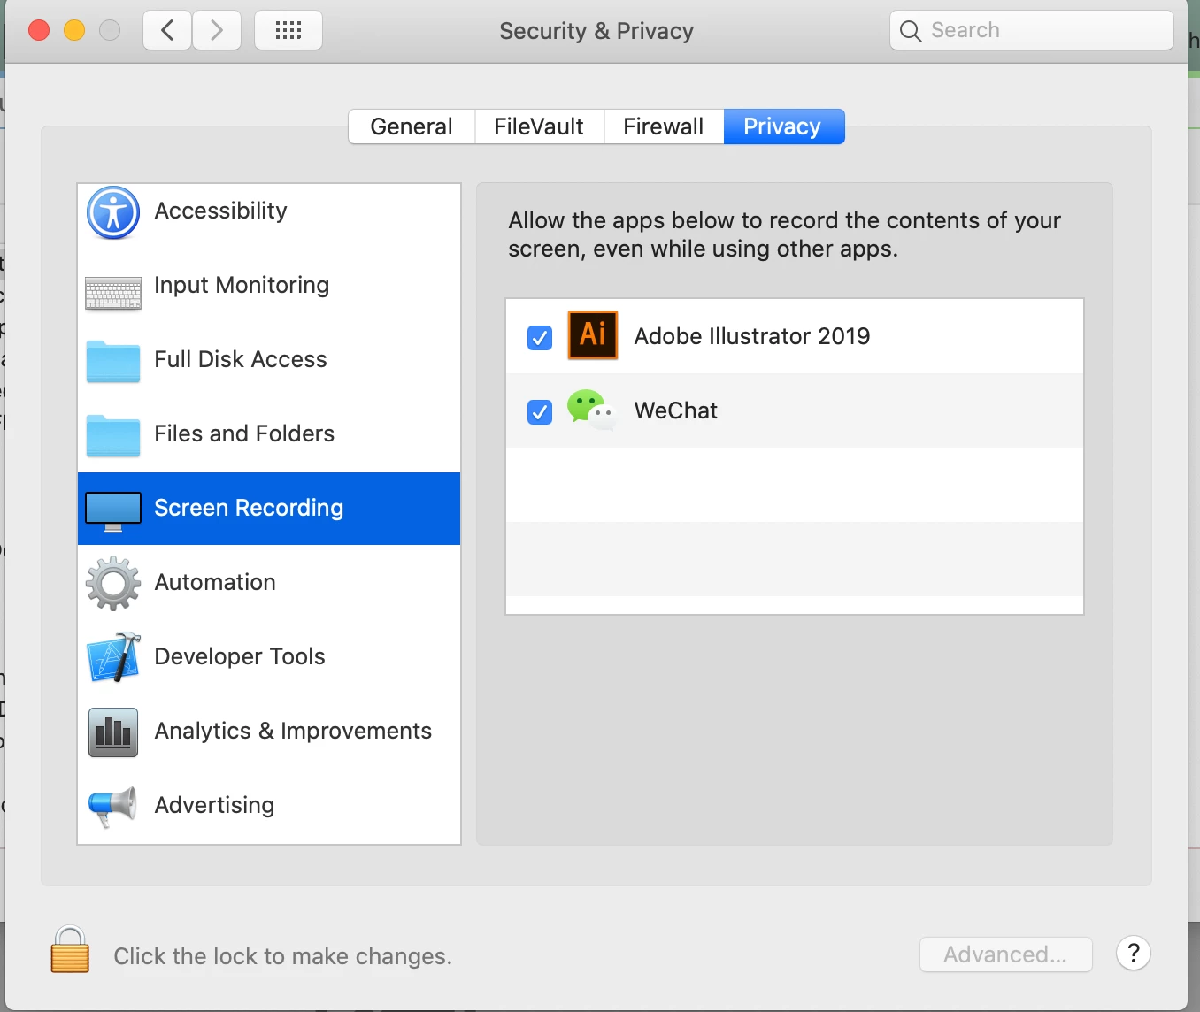The image size is (1200, 1012).
Task: Minimize window with the yellow button
Action: click(74, 31)
